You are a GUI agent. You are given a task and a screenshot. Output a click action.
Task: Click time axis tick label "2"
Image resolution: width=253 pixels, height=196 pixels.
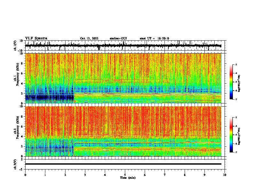tap(65, 175)
